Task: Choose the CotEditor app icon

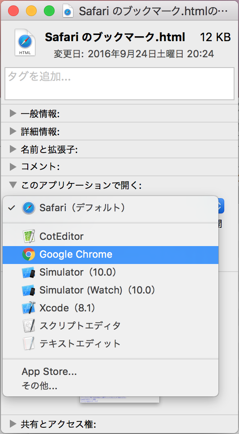Action: (x=29, y=236)
